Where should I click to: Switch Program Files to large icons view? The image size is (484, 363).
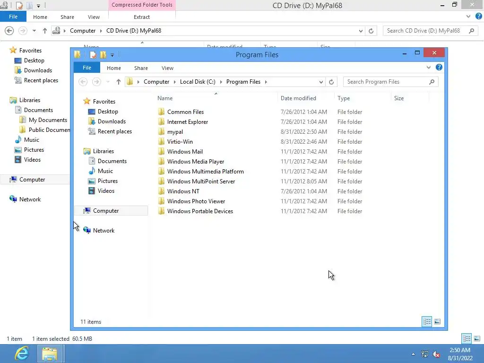[437, 321]
